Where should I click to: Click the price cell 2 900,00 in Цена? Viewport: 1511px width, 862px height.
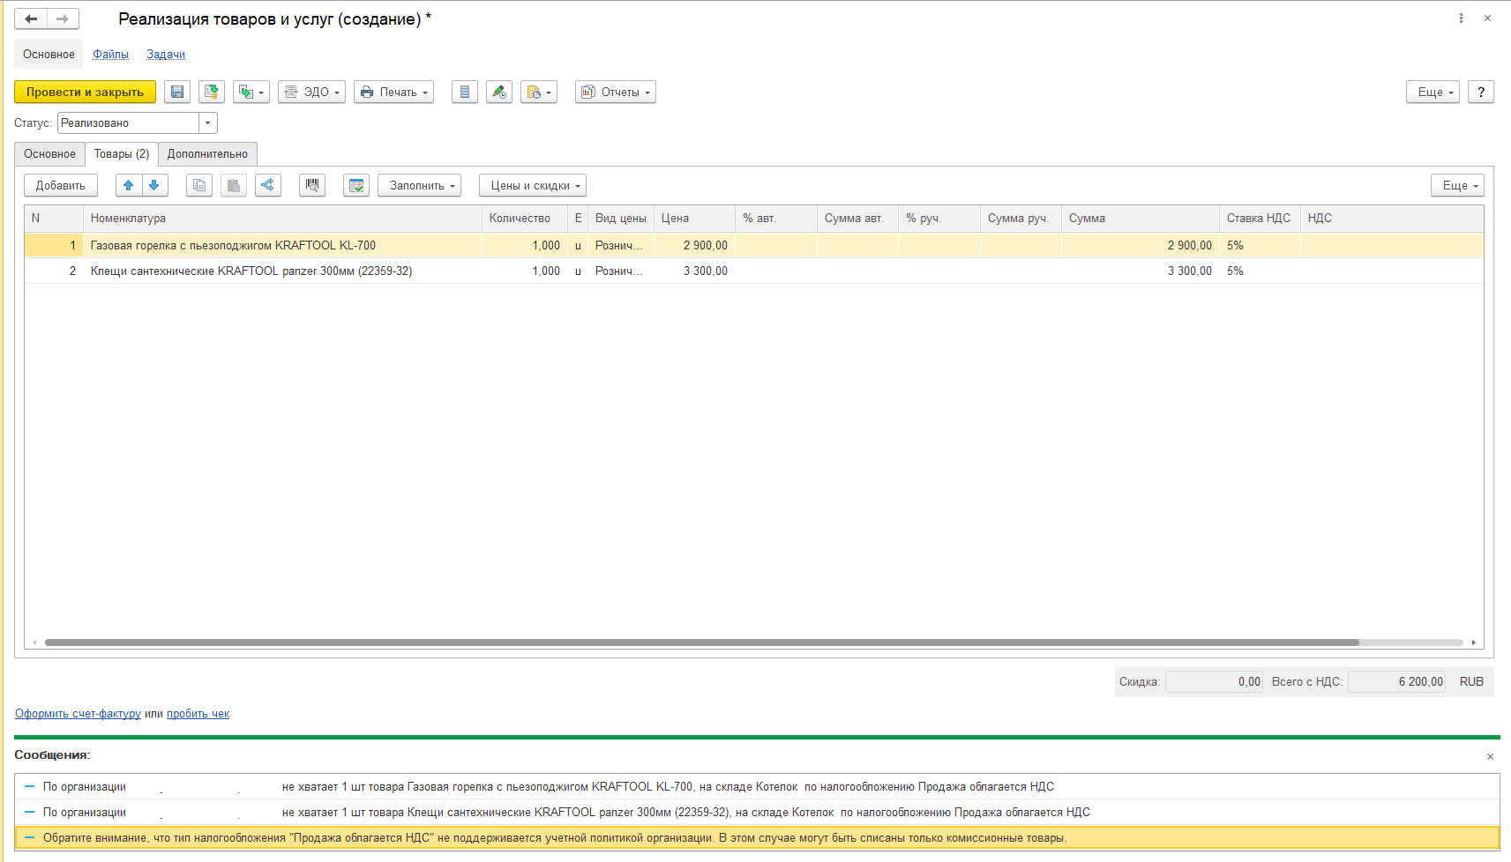tap(695, 245)
